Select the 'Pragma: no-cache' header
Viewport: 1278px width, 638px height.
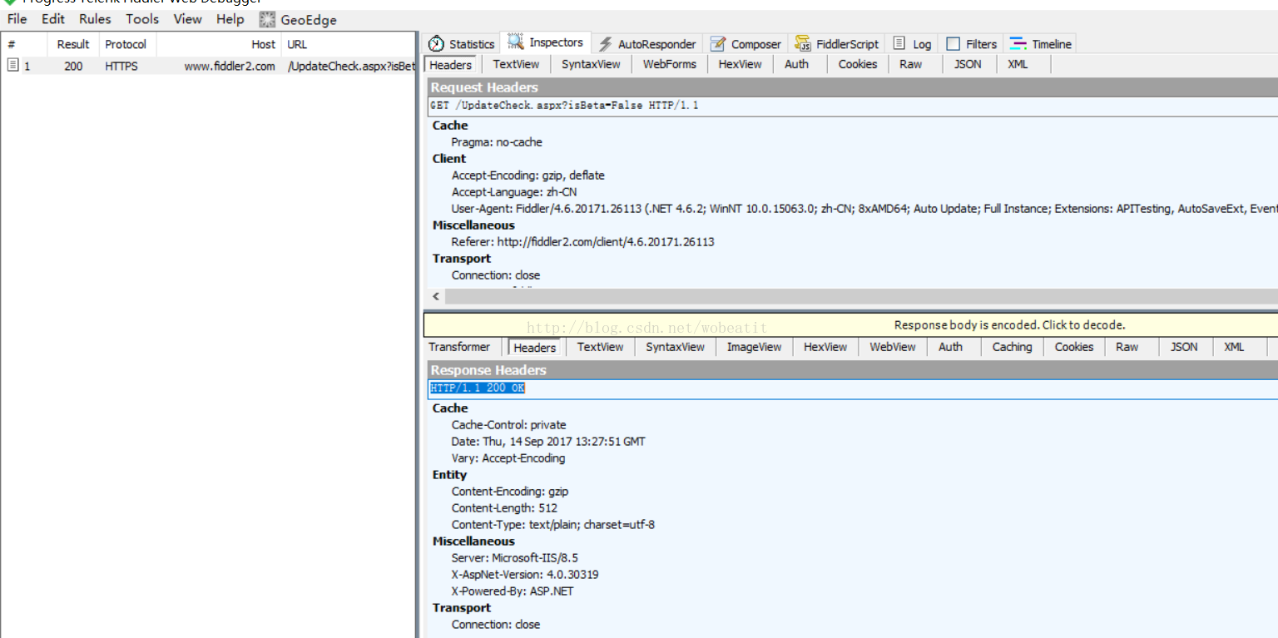pos(497,142)
